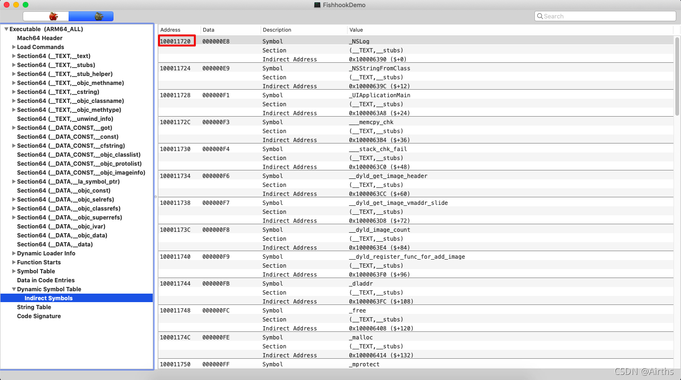Select Section64 (__TEXT,__objc_methname)
The image size is (681, 380).
[70, 83]
